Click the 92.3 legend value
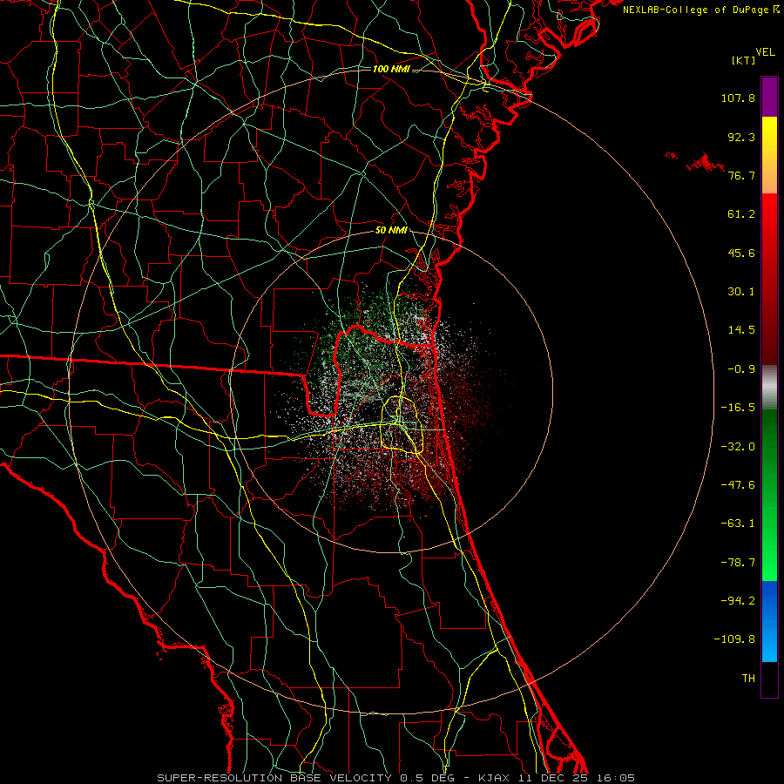Screen dimensions: 784x784 [741, 137]
